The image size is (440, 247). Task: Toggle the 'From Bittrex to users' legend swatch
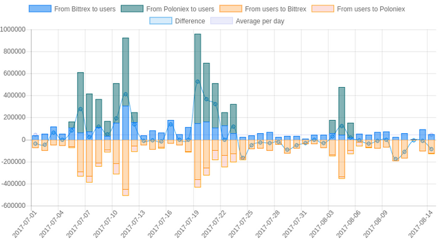point(40,9)
